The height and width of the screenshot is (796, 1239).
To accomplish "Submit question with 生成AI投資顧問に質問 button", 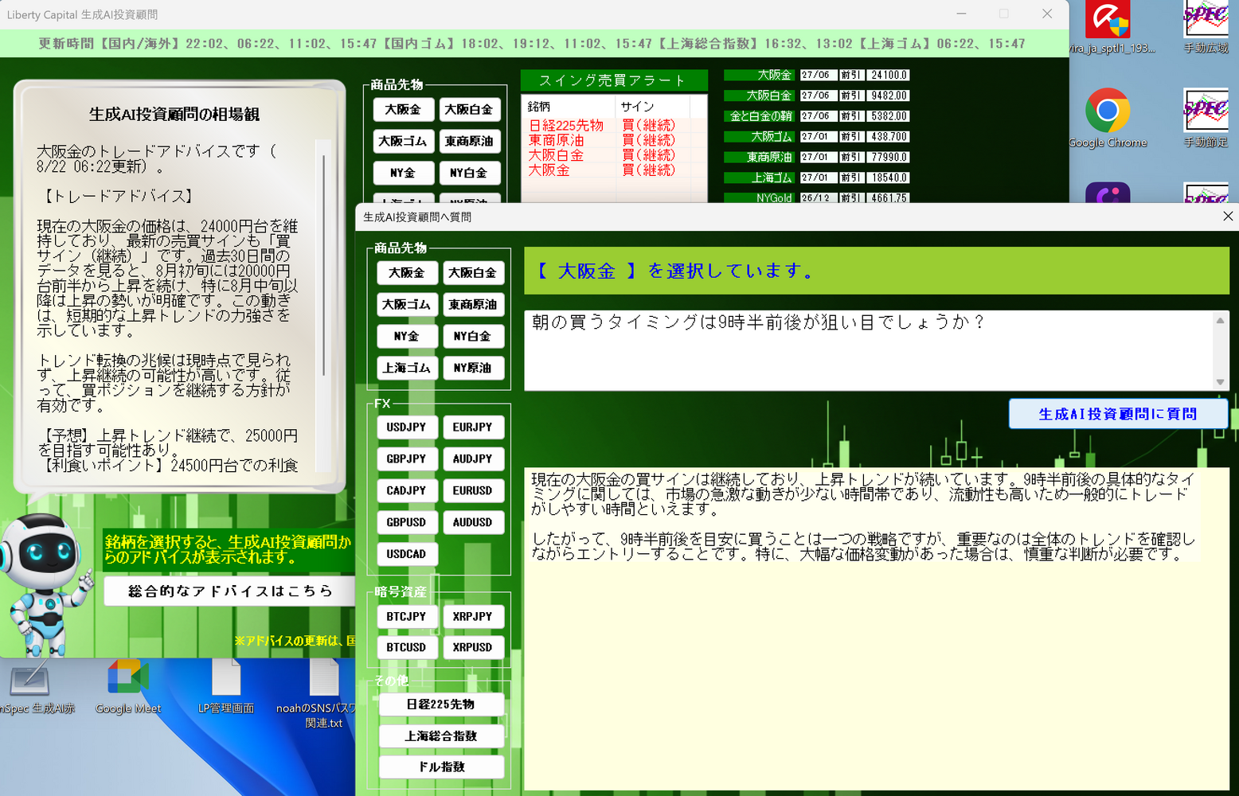I will click(1118, 414).
